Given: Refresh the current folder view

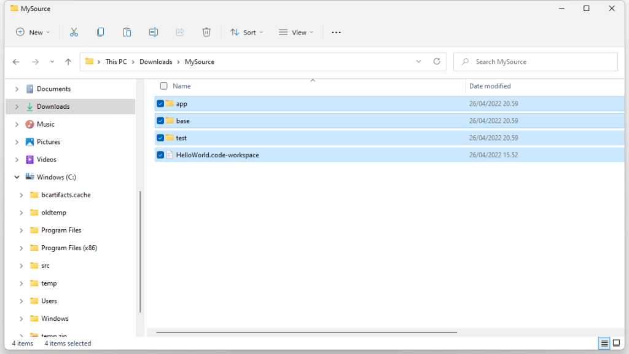Looking at the screenshot, I should pos(437,61).
